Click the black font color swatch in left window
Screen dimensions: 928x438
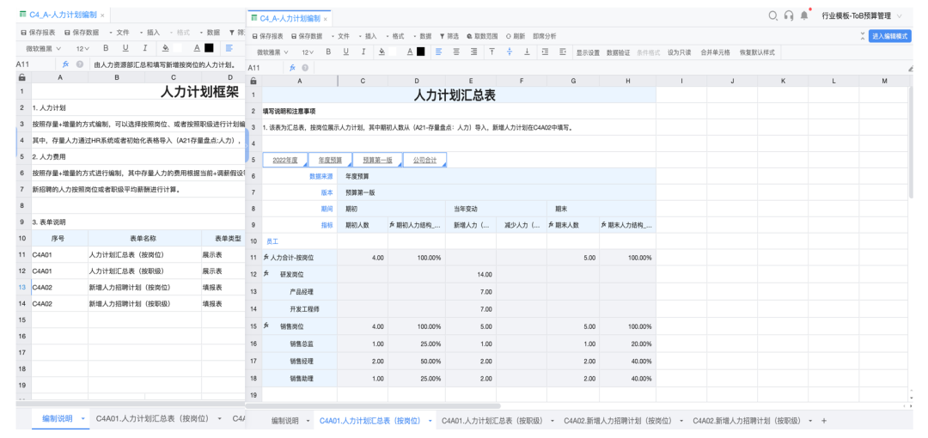click(x=209, y=49)
